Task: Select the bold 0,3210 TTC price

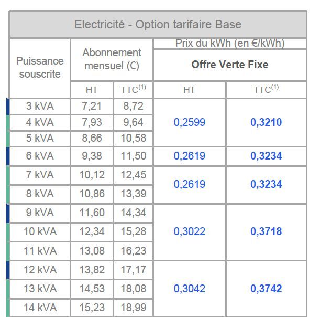Action: (266, 122)
